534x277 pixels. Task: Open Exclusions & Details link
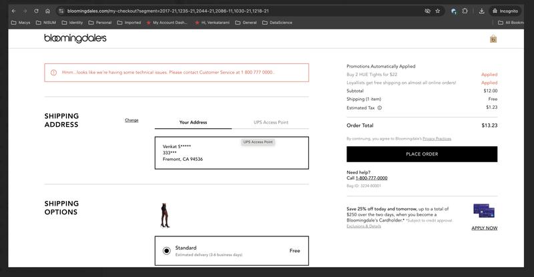tap(364, 226)
